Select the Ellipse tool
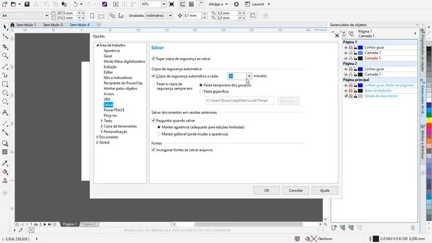 tap(5, 92)
